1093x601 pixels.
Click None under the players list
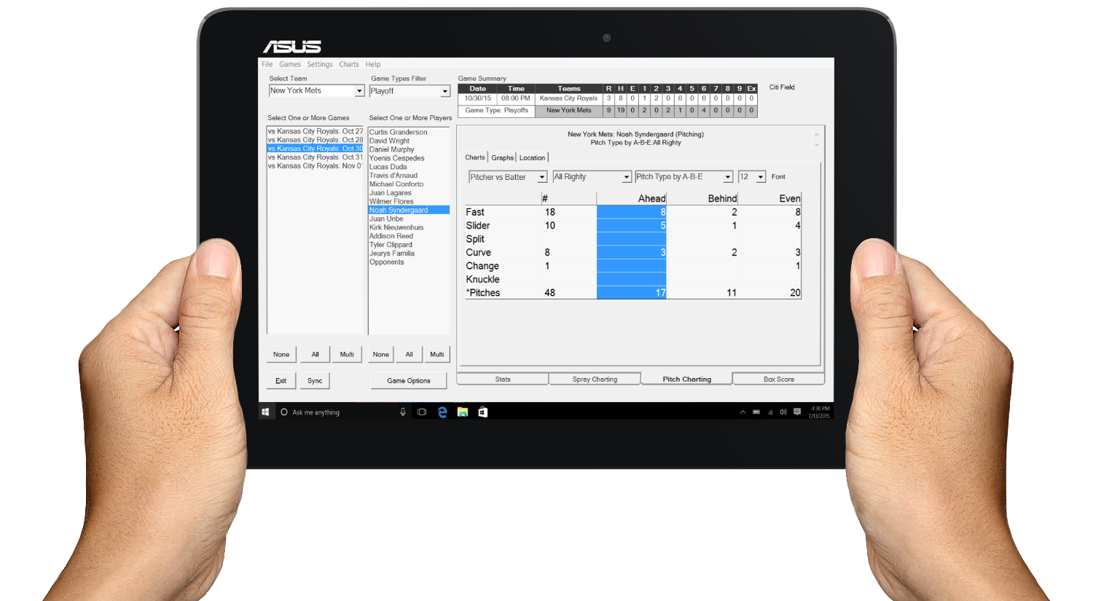381,355
